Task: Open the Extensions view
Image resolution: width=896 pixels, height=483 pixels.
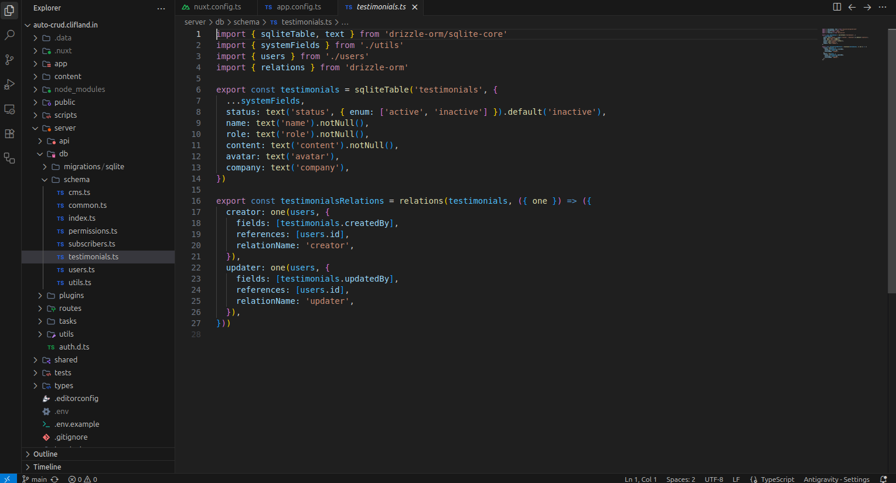Action: coord(9,133)
